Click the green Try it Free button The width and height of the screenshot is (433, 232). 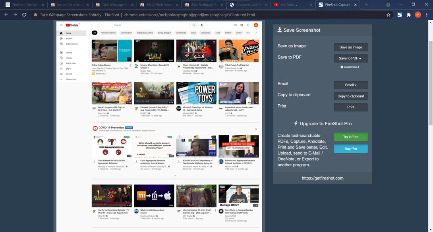coord(351,137)
